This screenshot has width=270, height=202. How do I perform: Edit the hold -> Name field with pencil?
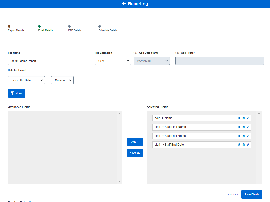coord(248,118)
